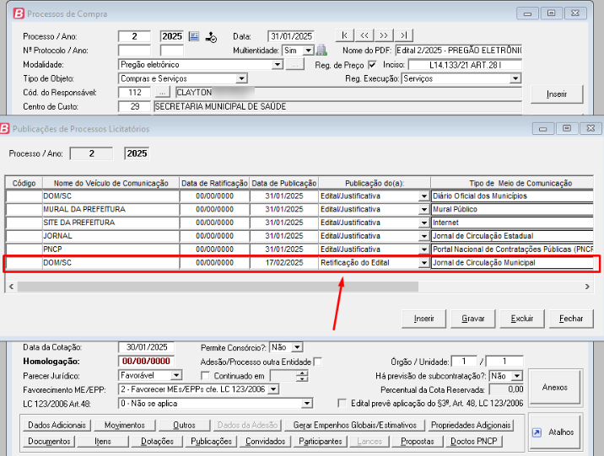Click the building icon beside Multientidade
The height and width of the screenshot is (456, 604).
pos(321,50)
